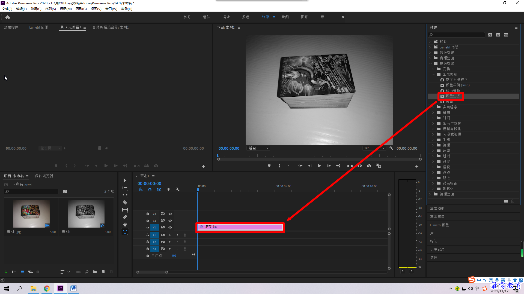Toggle V3 track output eye
Image resolution: width=524 pixels, height=294 pixels.
pyautogui.click(x=170, y=214)
